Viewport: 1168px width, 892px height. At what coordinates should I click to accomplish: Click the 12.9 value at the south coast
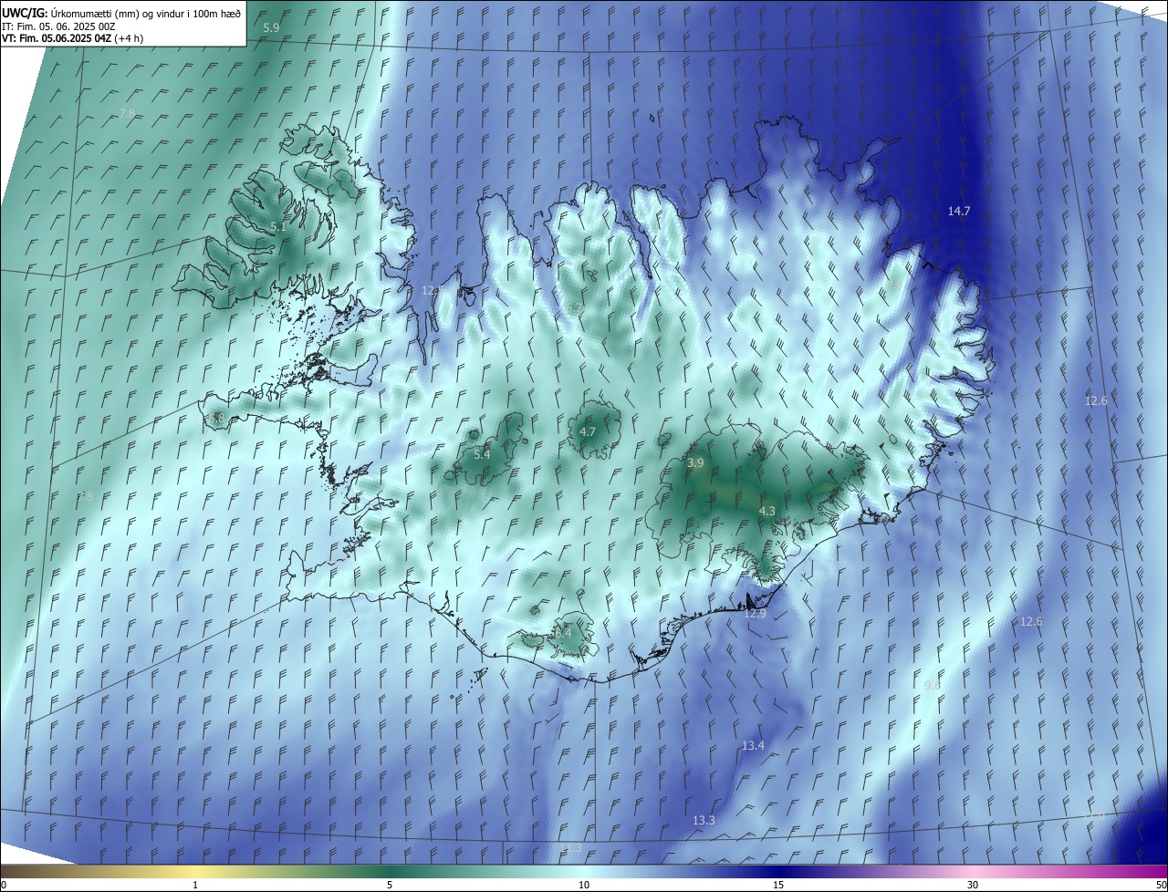click(755, 614)
